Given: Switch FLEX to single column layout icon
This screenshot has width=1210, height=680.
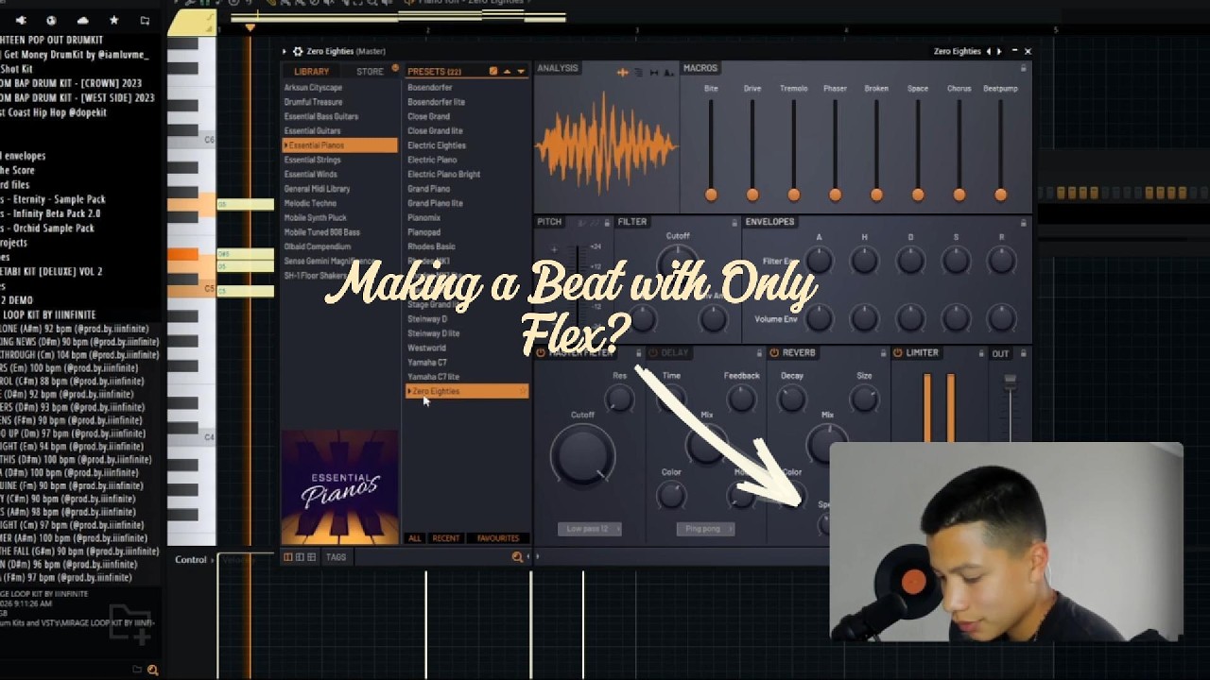Looking at the screenshot, I should pos(288,557).
